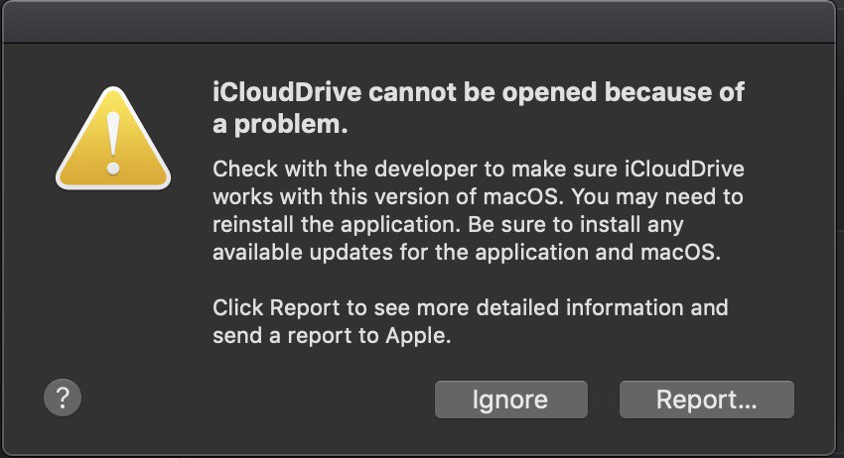This screenshot has height=458, width=844.
Task: Click the word "Report" in the body paragraph
Action: (x=305, y=308)
